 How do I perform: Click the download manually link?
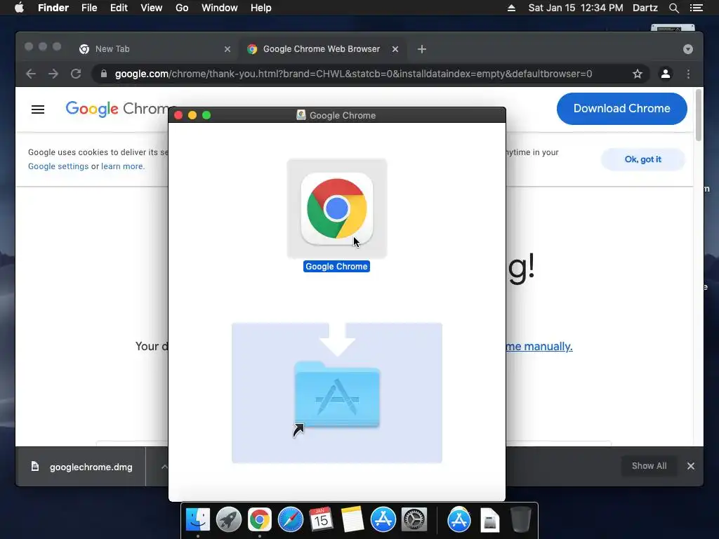coord(539,347)
